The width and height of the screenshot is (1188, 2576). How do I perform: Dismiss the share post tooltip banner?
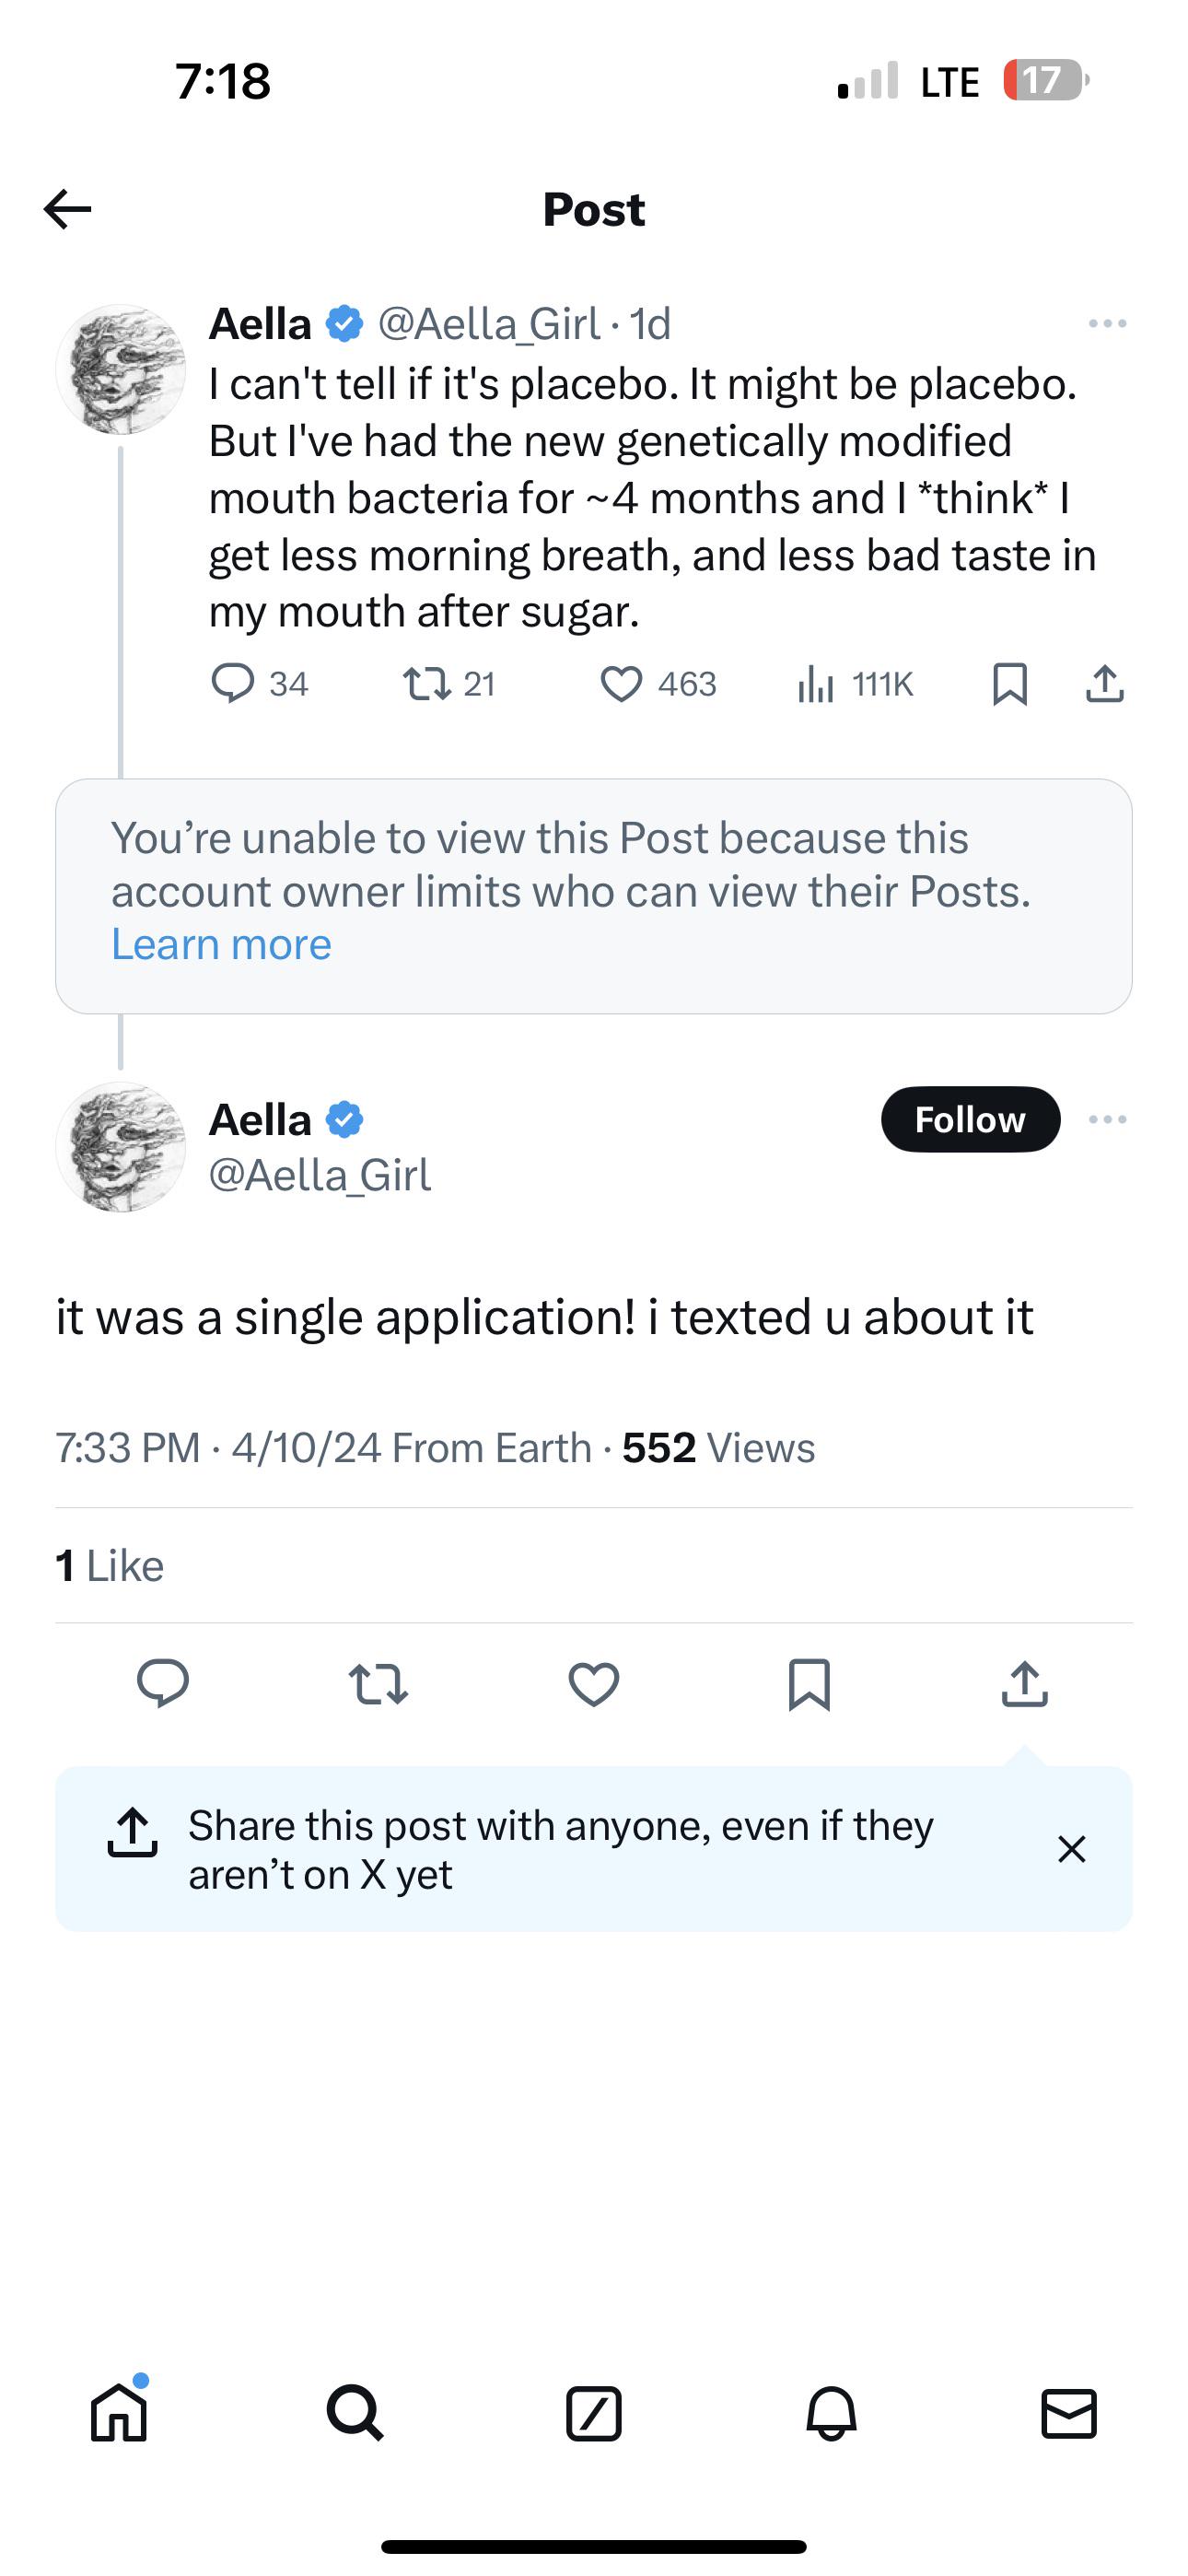pyautogui.click(x=1071, y=1849)
